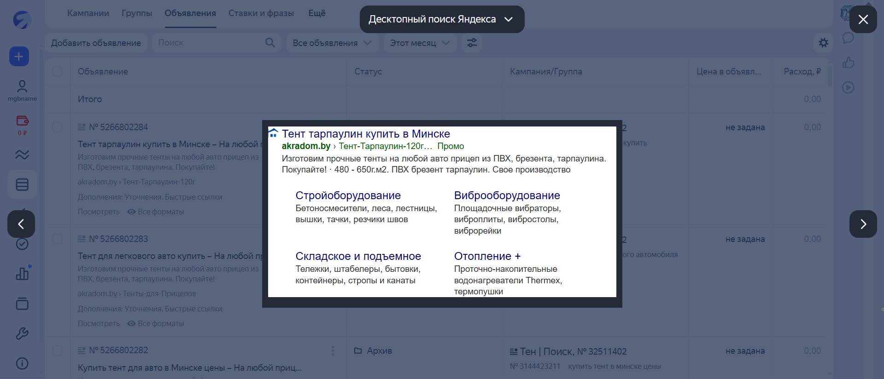The height and width of the screenshot is (379, 884).
Task: Open the statistics wave icon in sidebar
Action: coord(22,155)
